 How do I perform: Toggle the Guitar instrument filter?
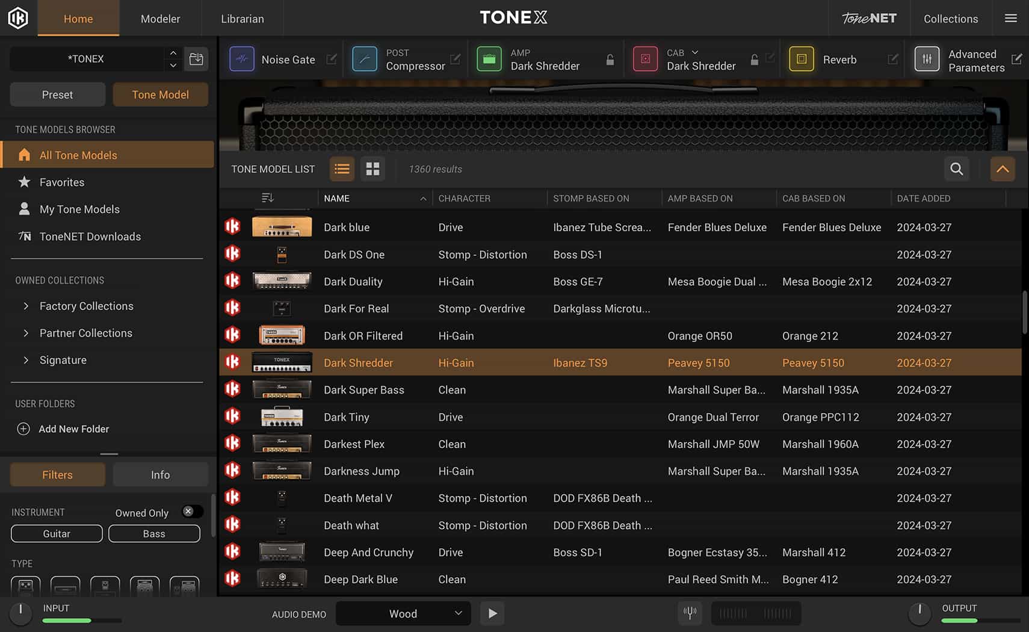coord(56,533)
